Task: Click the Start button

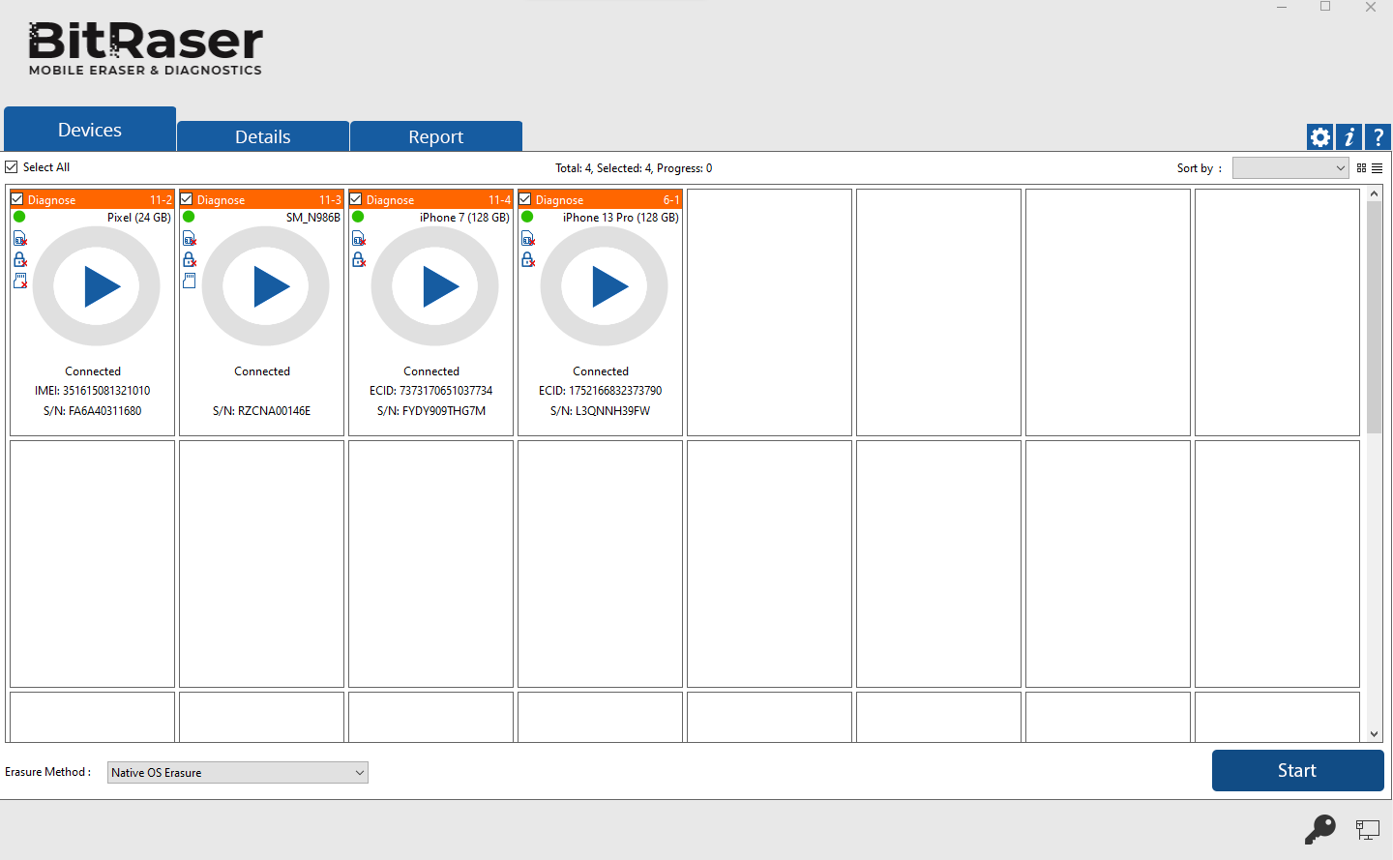Action: 1297,770
